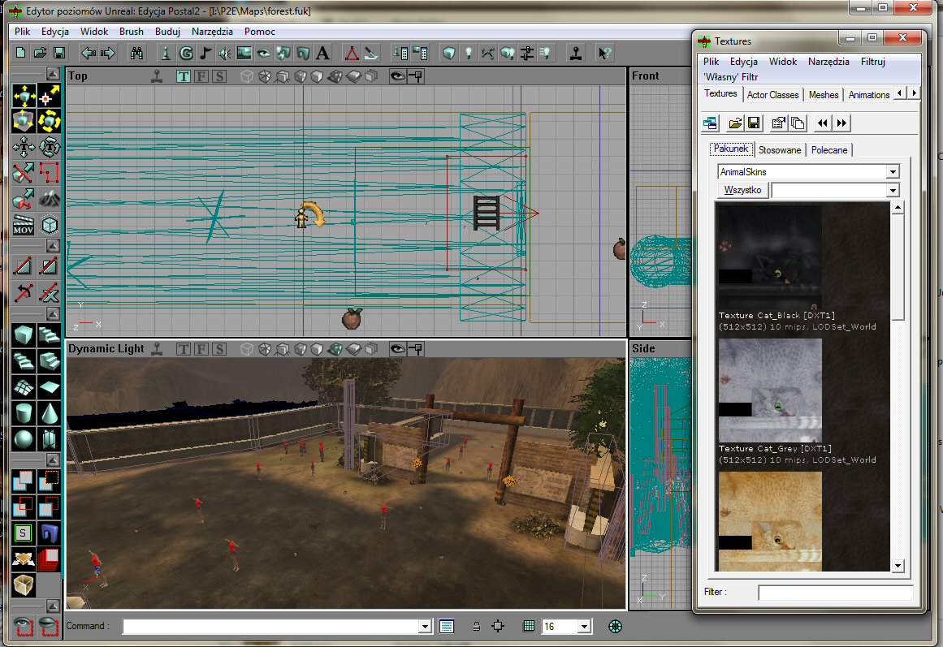Open a texture package with folder icon

point(734,123)
